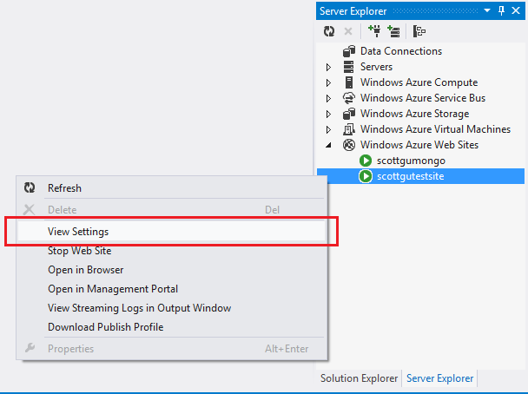Click the Properties menu entry
The width and height of the screenshot is (528, 394).
(171, 348)
